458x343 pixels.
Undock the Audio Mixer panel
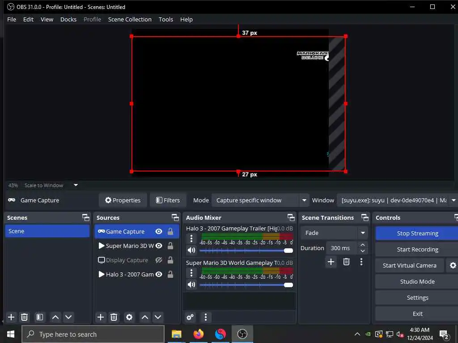(291, 218)
